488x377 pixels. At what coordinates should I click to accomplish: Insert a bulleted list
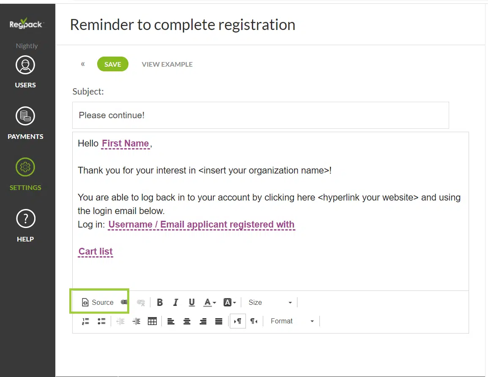(101, 321)
